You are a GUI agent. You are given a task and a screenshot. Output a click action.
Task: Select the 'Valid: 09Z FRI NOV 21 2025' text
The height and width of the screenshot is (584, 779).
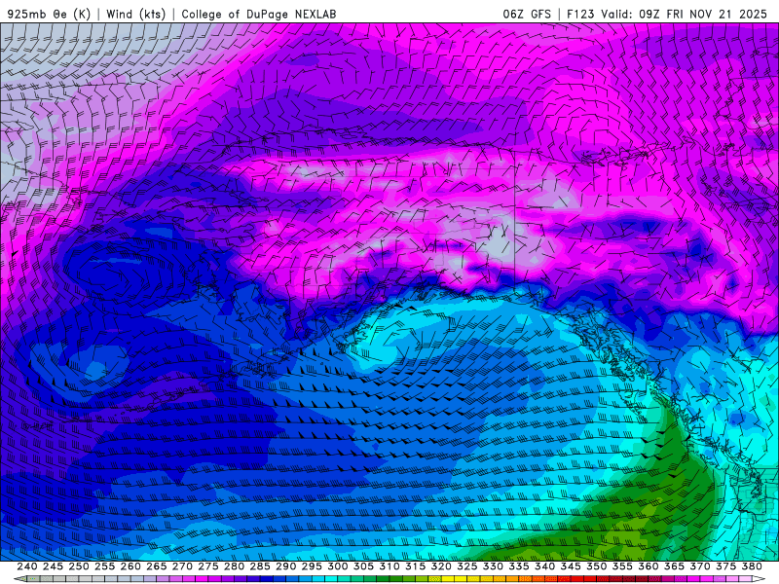(x=685, y=14)
